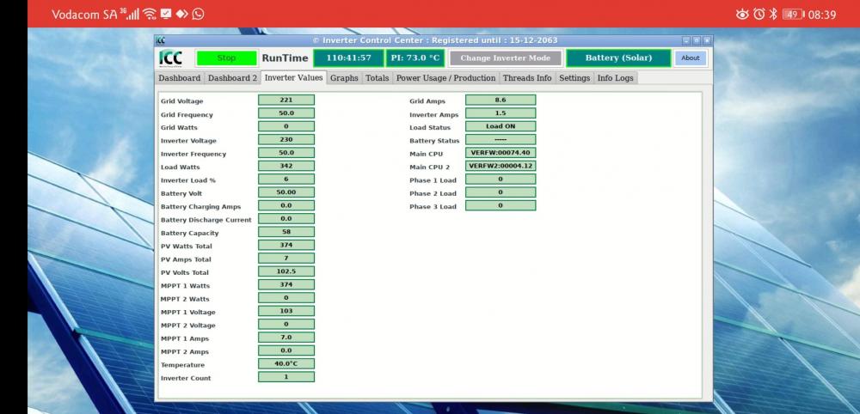The width and height of the screenshot is (860, 414).
Task: Click the PV Volts Total value 102.5
Action: click(286, 271)
